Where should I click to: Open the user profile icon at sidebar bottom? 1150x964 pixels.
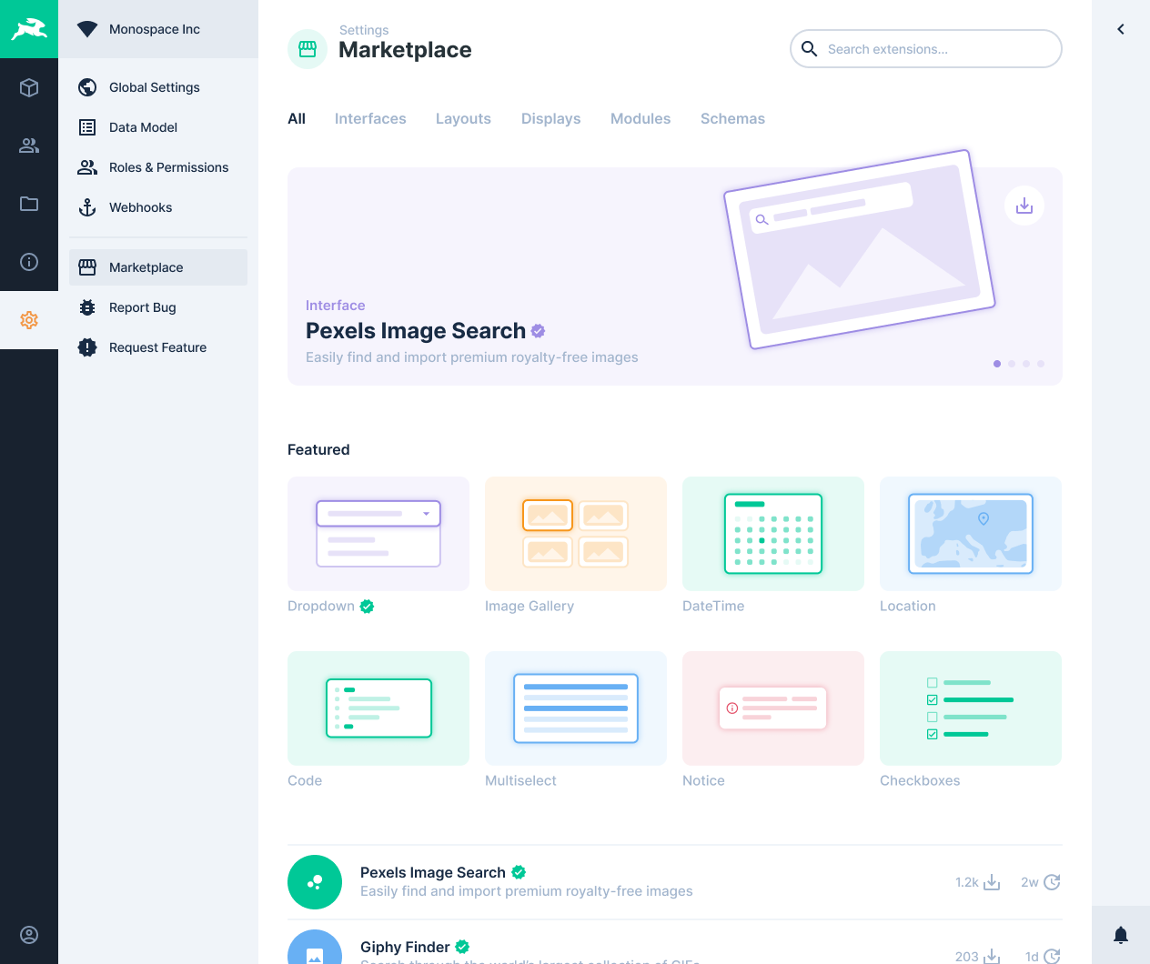29,935
